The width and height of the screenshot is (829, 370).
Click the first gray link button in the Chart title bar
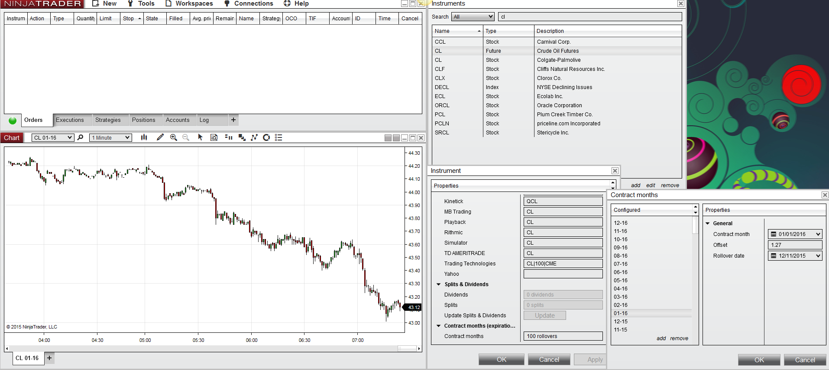388,138
